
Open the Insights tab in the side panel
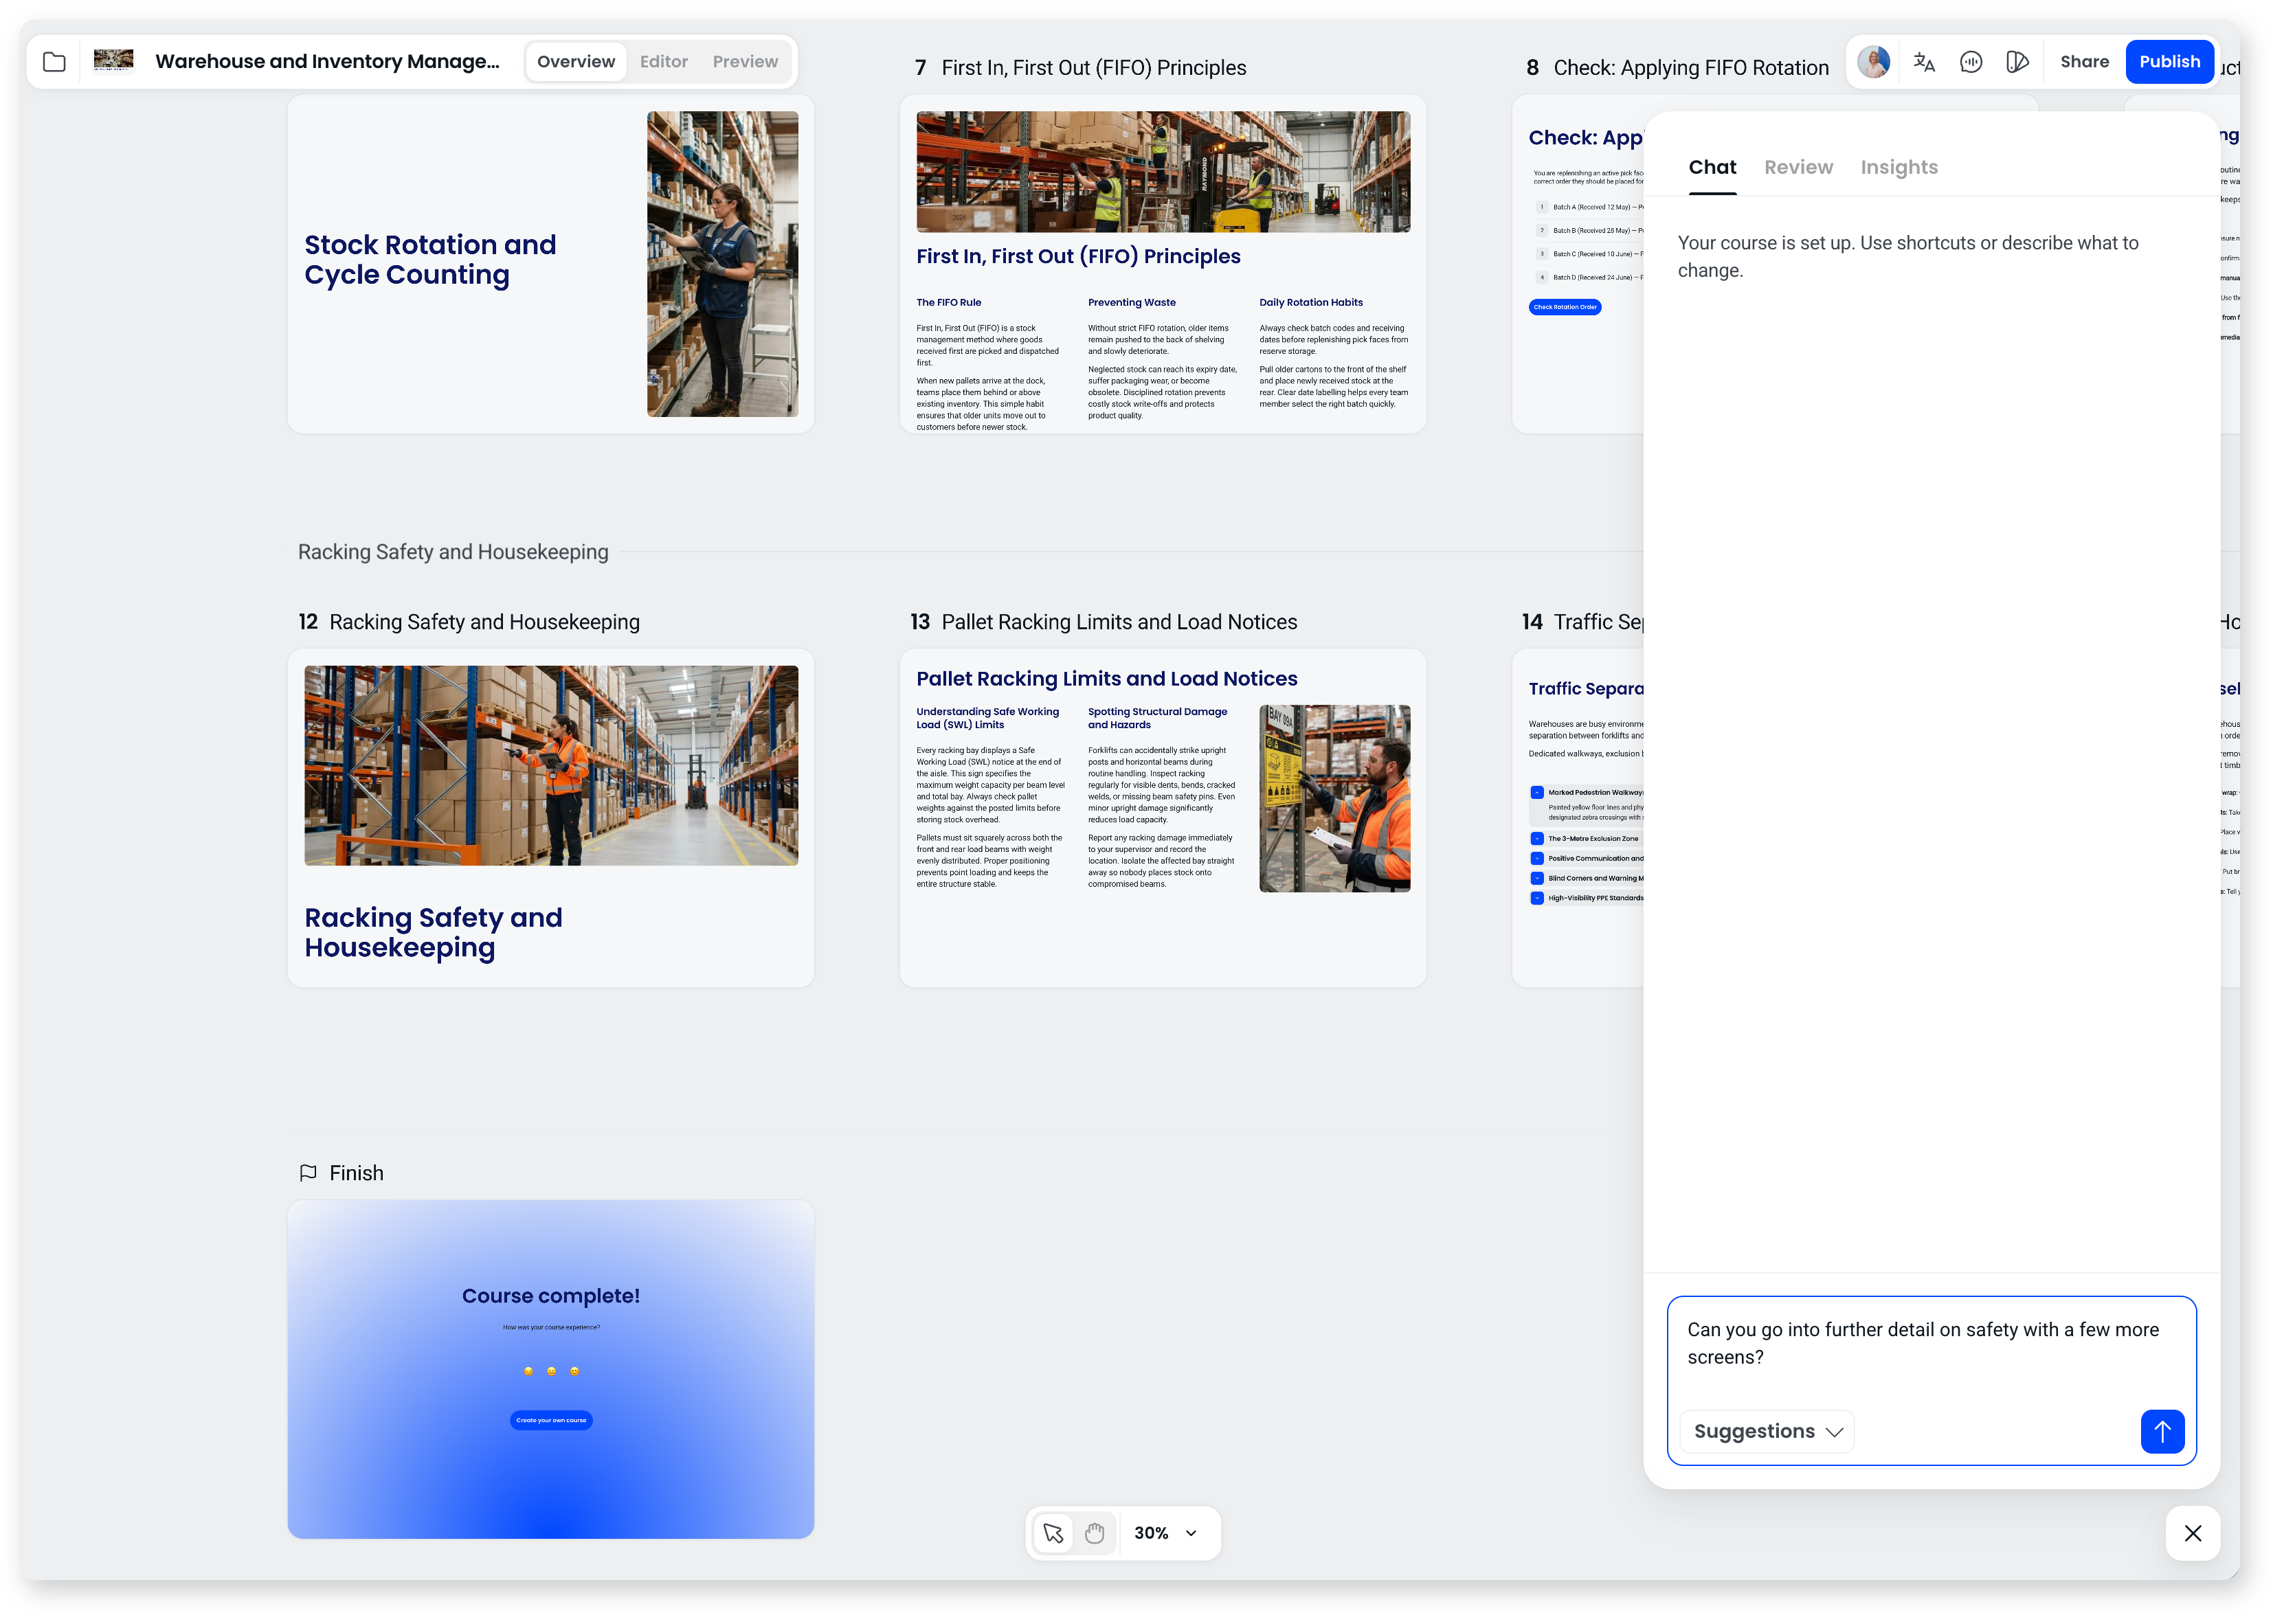pos(1899,167)
